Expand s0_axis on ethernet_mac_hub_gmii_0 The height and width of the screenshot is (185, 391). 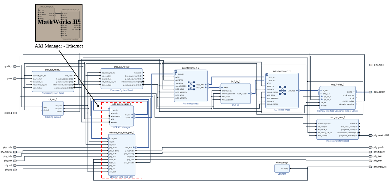pos(110,139)
